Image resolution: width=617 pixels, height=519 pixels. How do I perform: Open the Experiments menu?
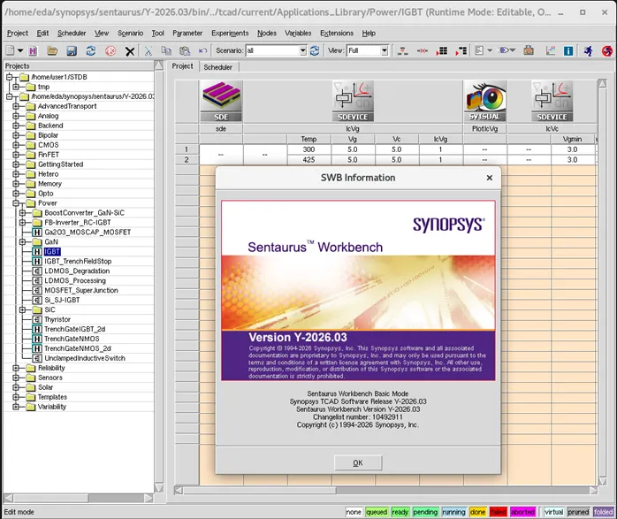(x=230, y=33)
